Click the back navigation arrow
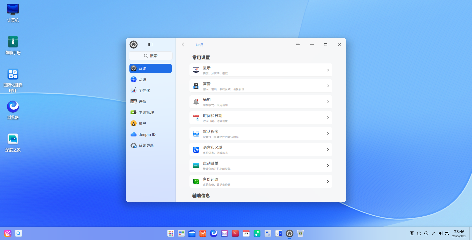The height and width of the screenshot is (240, 472). [183, 44]
